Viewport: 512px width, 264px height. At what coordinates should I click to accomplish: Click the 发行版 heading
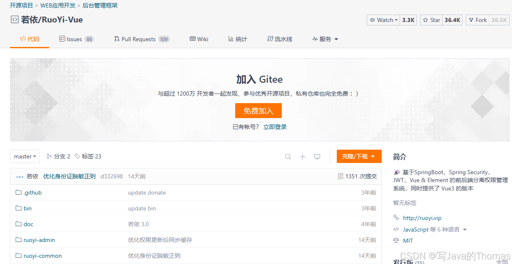click(x=403, y=262)
